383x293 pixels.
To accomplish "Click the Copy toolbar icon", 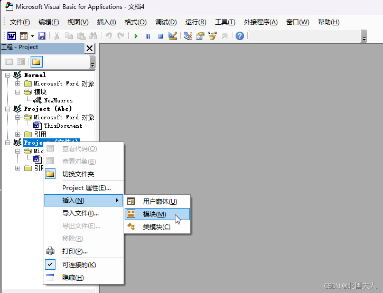I will tap(69, 36).
